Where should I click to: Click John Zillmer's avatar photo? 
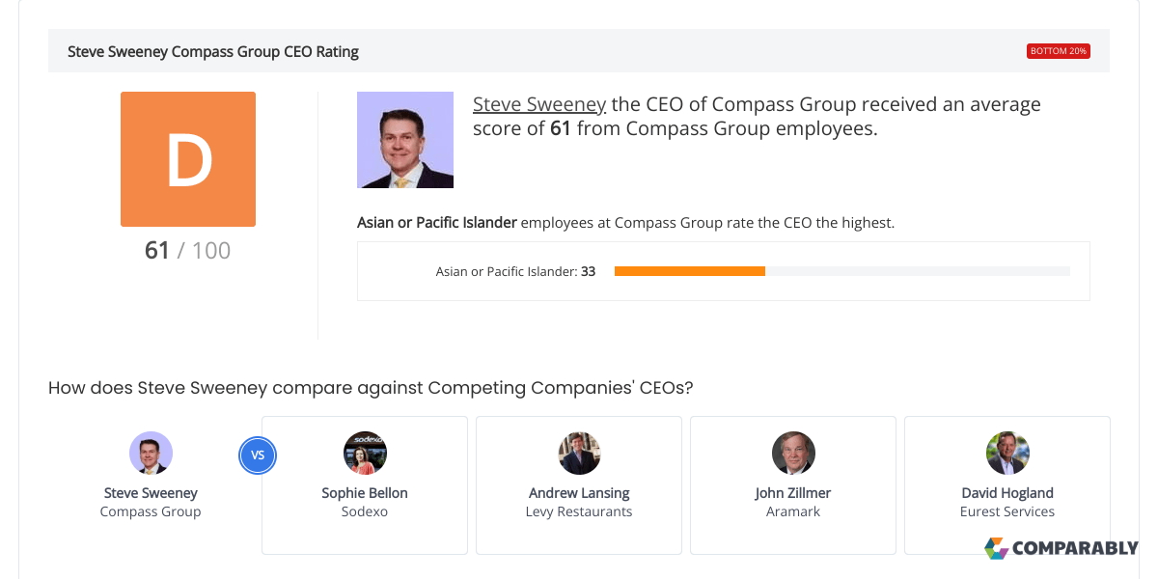coord(793,453)
